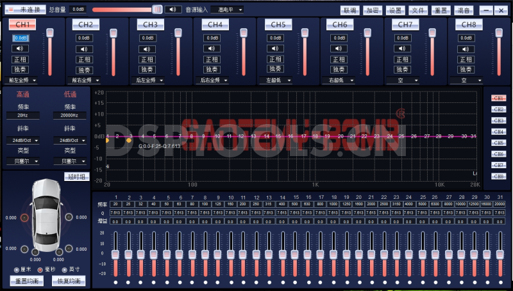Mute channel CH3 speaker icon
Screen dimensions: 513x291
(147, 49)
